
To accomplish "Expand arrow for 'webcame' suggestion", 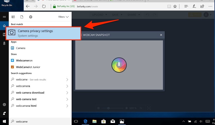I will (x=67, y=79).
